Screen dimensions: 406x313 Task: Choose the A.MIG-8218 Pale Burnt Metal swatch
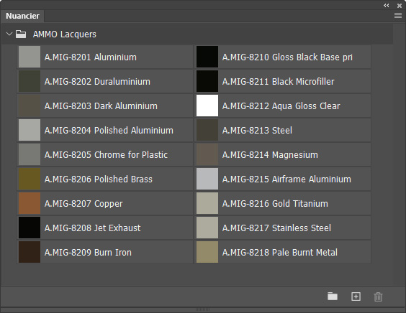207,252
